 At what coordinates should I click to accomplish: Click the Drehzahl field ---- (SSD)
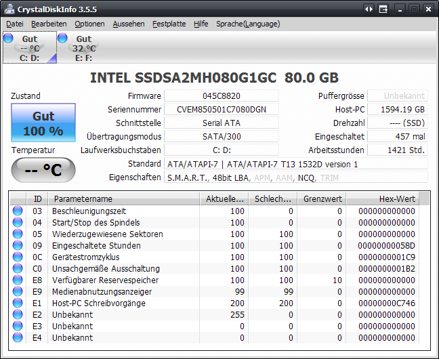398,123
